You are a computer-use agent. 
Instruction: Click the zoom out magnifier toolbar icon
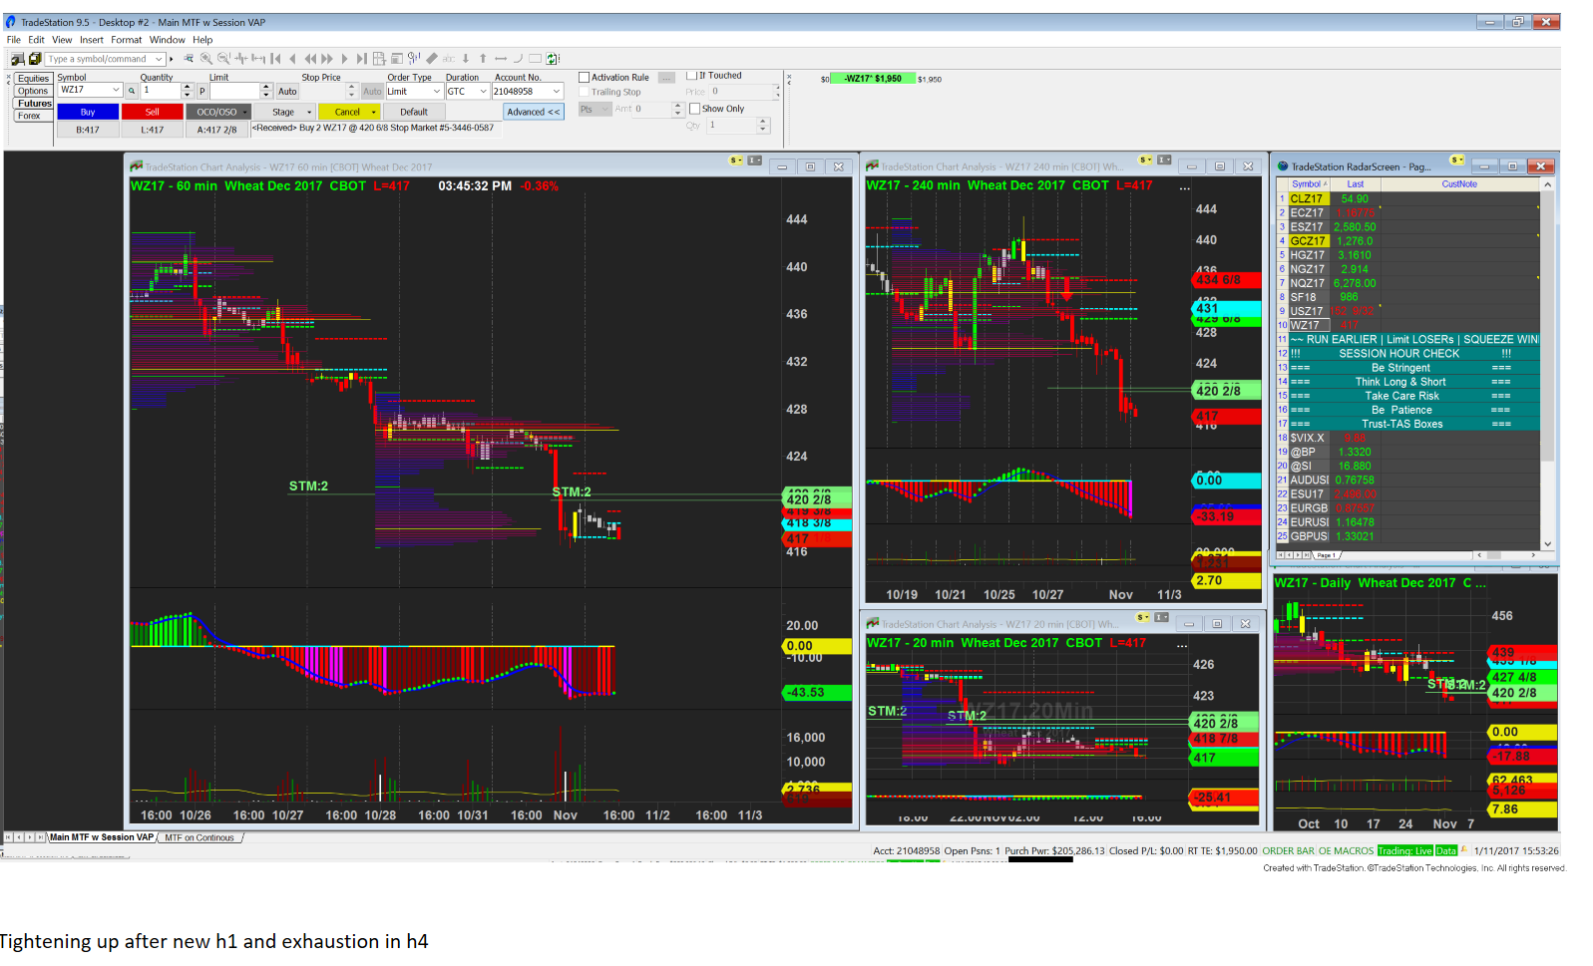[223, 59]
